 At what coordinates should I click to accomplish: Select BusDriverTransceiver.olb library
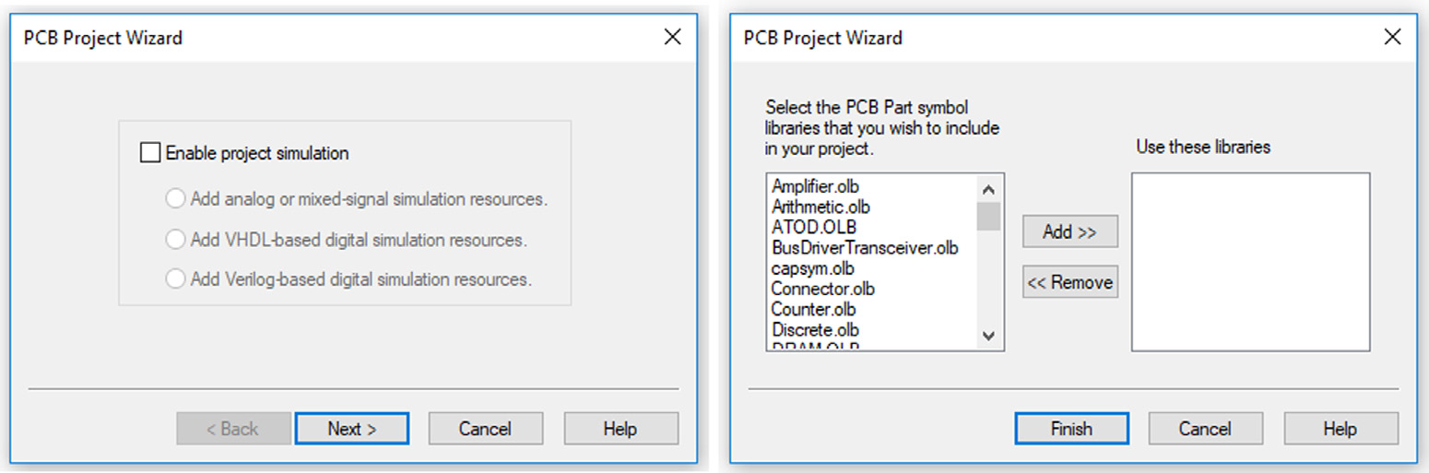point(864,248)
